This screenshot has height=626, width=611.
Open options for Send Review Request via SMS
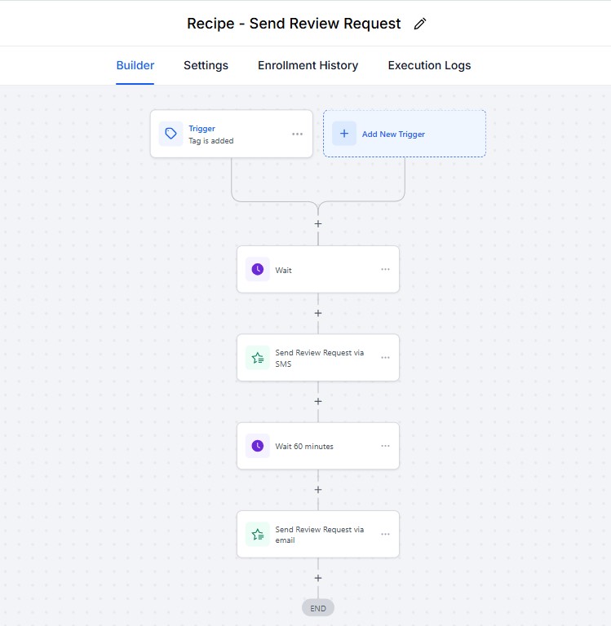pyautogui.click(x=385, y=358)
